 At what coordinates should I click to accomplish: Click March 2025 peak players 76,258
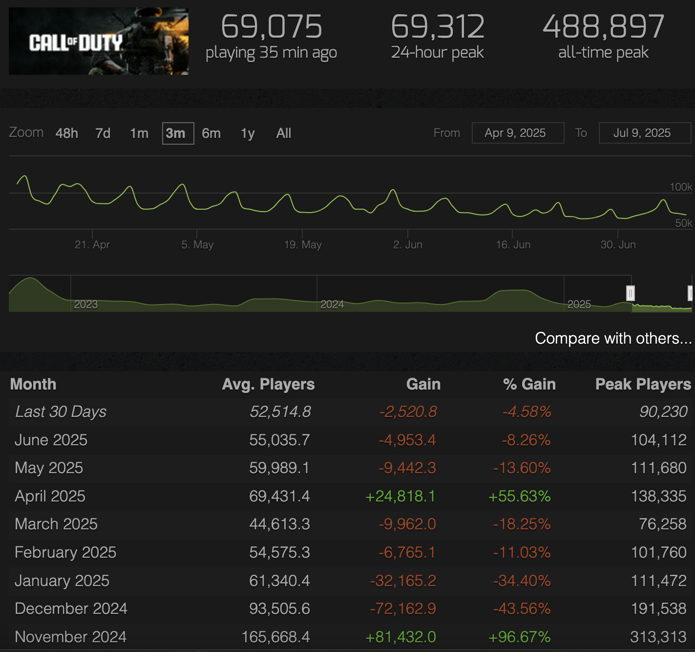point(663,524)
